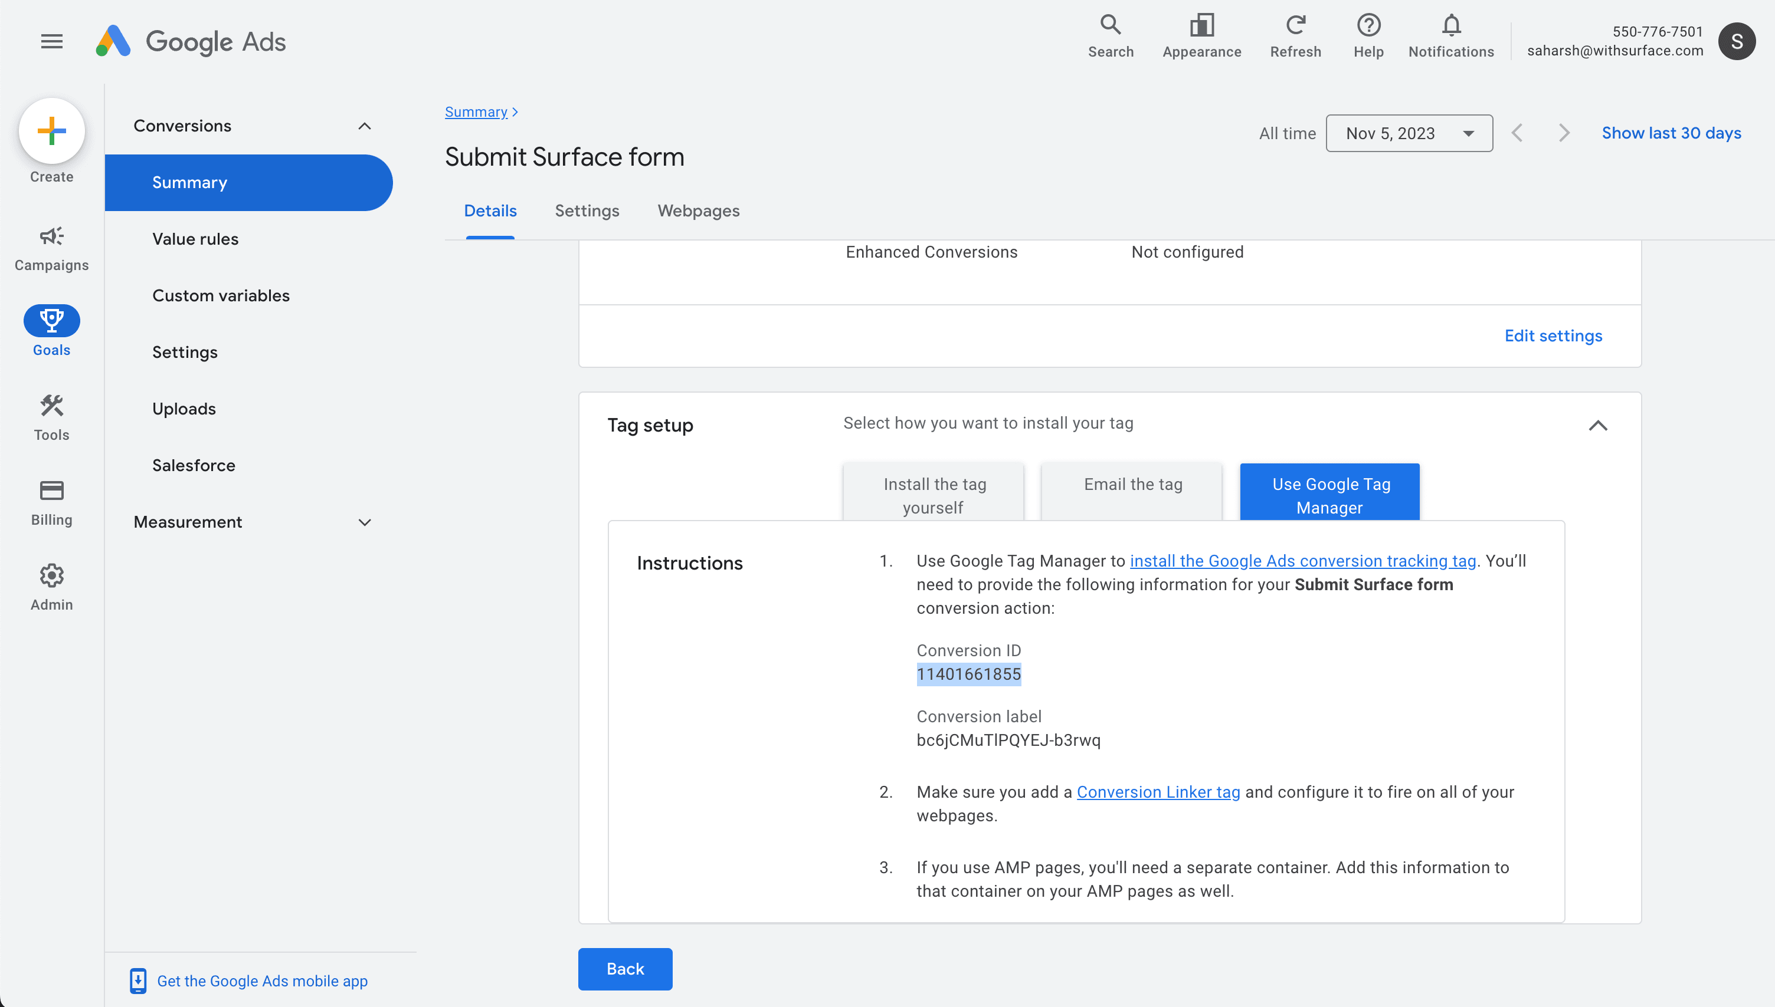This screenshot has height=1007, width=1775.
Task: Select the Install the tag yourself tab
Action: pyautogui.click(x=933, y=492)
